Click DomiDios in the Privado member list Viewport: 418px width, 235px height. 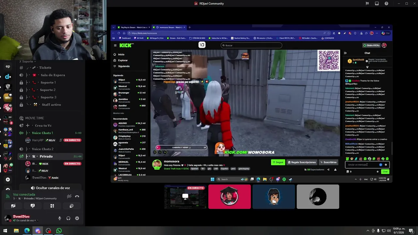coord(40,178)
